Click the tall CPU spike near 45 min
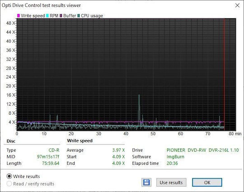 [x=139, y=109]
